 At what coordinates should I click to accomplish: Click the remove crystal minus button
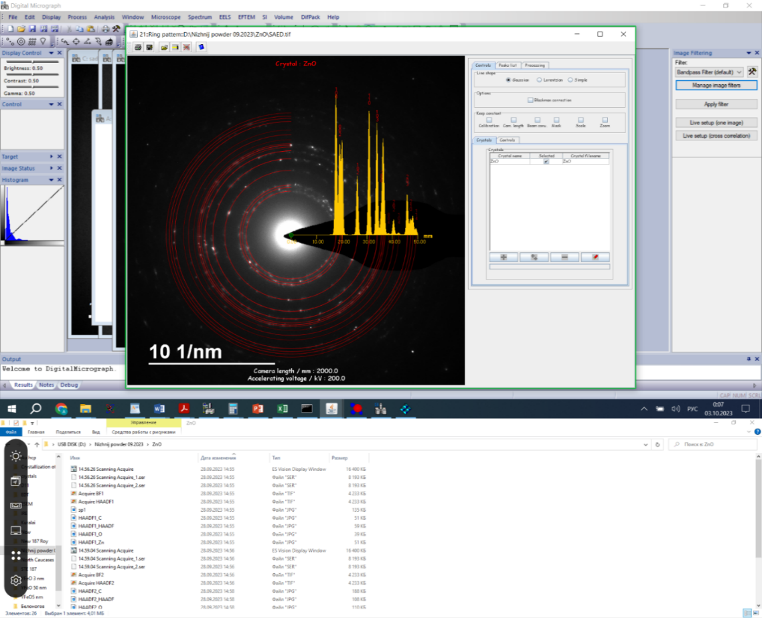[x=564, y=257]
